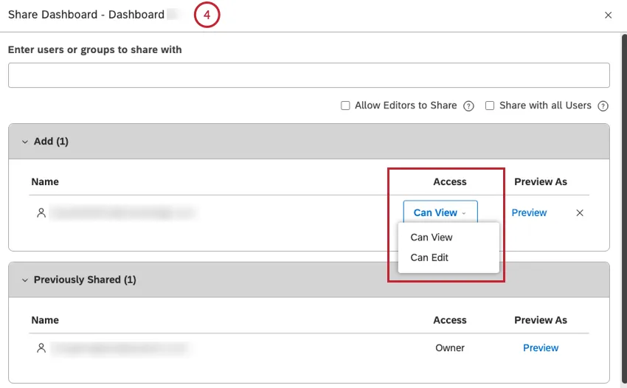Remove the added user with X icon
The height and width of the screenshot is (388, 627).
tap(580, 213)
